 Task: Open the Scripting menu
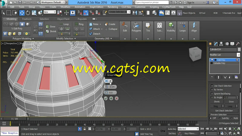154,7
